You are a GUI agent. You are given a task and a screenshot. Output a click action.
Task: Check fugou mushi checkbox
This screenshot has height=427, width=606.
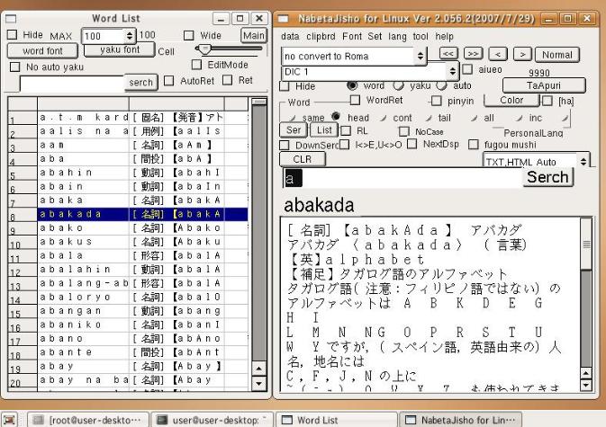(474, 144)
